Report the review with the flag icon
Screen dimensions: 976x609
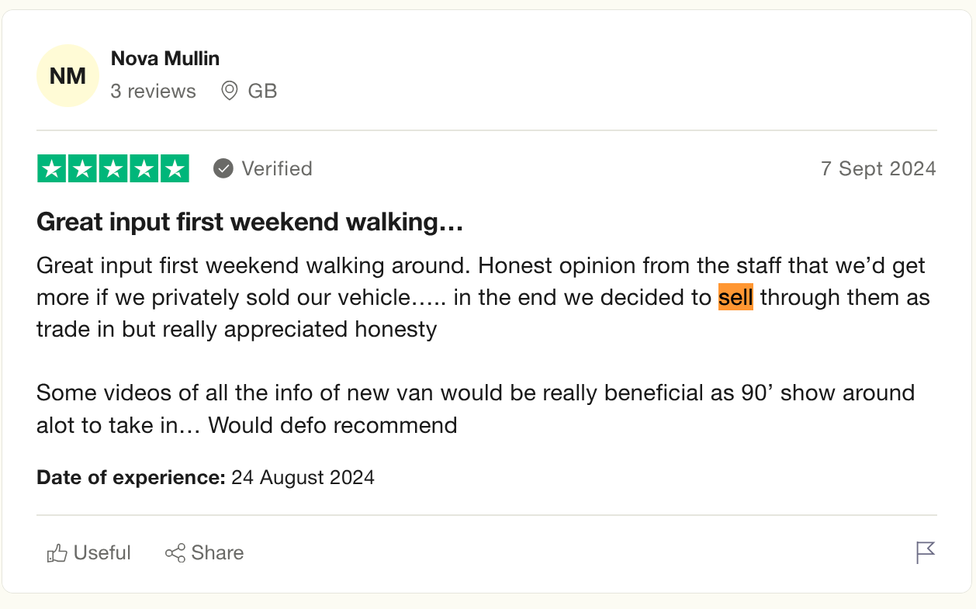coord(925,552)
